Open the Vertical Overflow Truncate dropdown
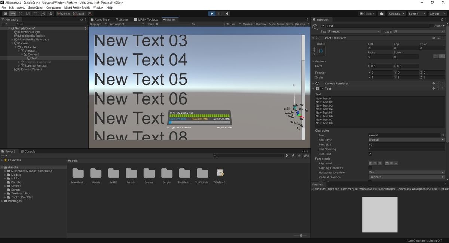Image resolution: width=449 pixels, height=243 pixels. tap(406, 177)
